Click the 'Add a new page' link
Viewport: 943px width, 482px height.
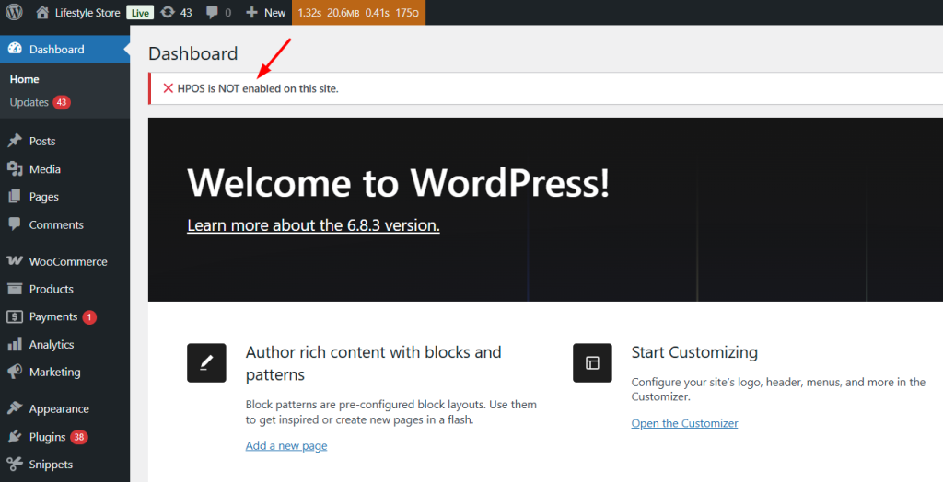[286, 446]
